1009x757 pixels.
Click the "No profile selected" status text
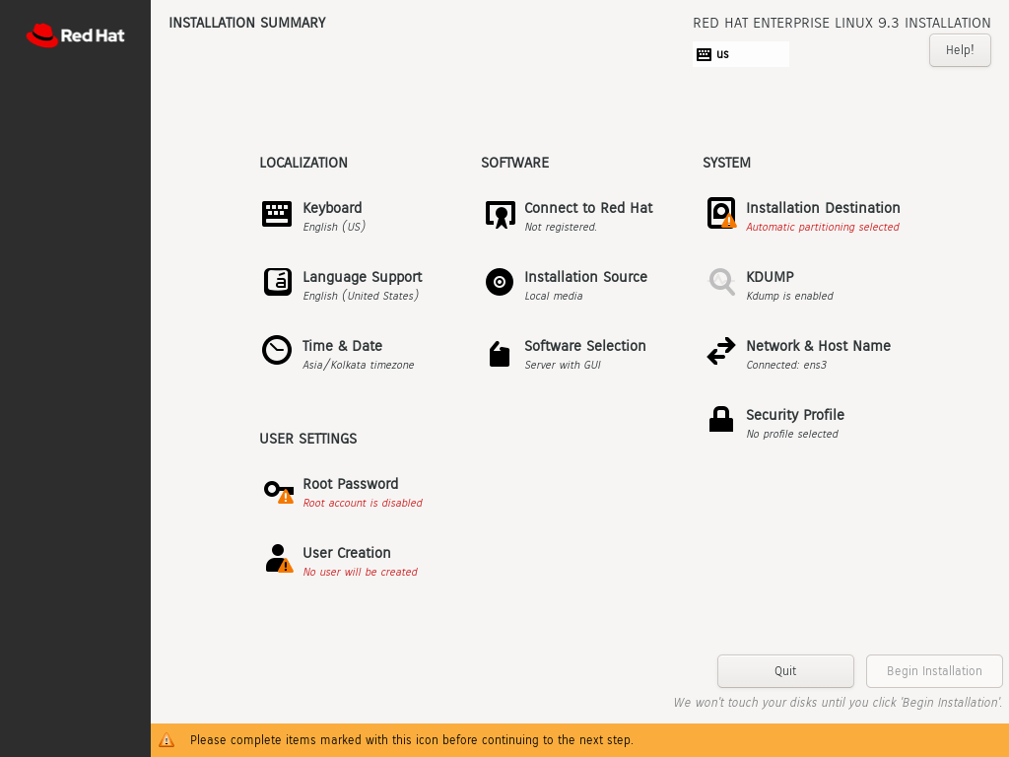(x=792, y=434)
